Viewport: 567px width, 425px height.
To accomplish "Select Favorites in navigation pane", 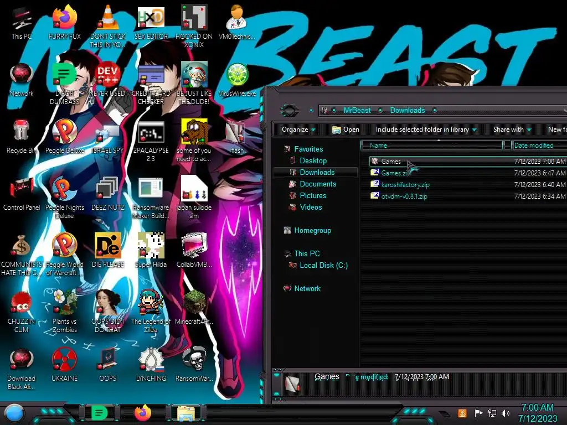I will pyautogui.click(x=308, y=149).
